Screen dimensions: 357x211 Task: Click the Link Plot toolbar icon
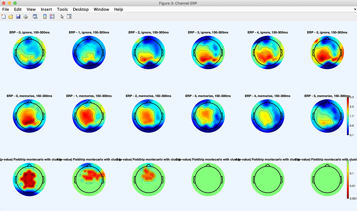tap(35, 16)
